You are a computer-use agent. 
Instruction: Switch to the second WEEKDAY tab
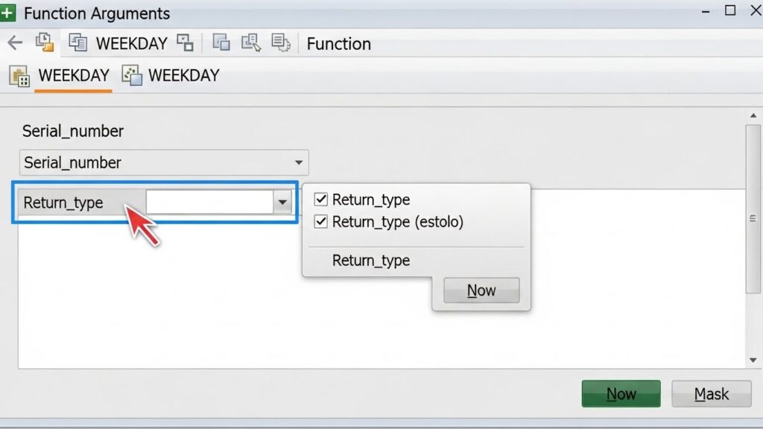[183, 75]
